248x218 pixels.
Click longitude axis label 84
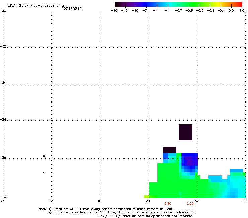click(148, 201)
